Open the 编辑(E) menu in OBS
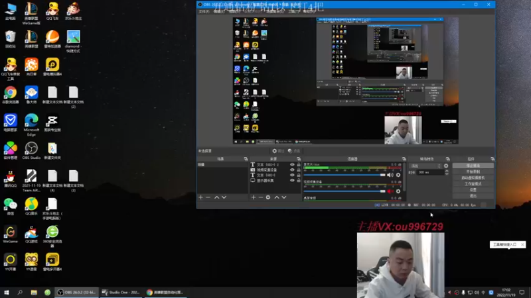 tap(219, 11)
